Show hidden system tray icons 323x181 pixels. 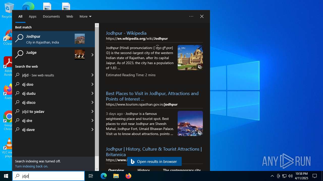click(x=272, y=176)
